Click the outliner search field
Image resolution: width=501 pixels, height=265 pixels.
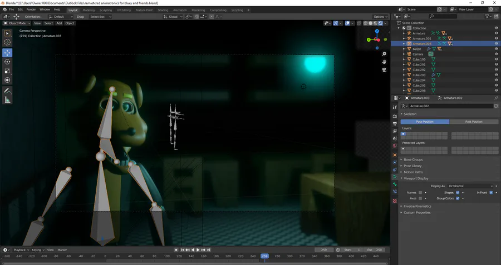pos(443,16)
